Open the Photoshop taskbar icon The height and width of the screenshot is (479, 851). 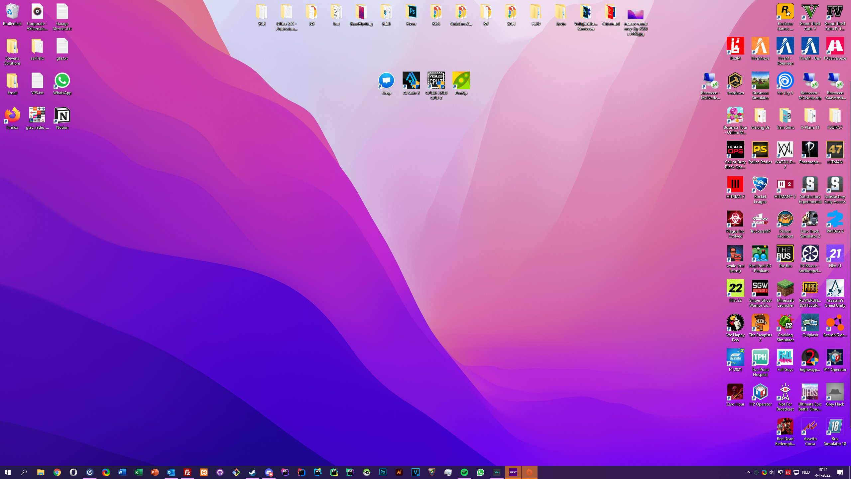383,472
